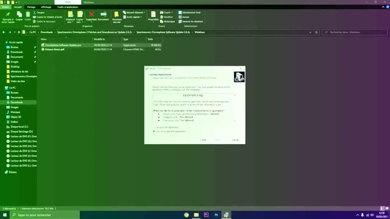Expand the Copier vers dropdown
Screen dimensions: 390x219
coord(80,22)
